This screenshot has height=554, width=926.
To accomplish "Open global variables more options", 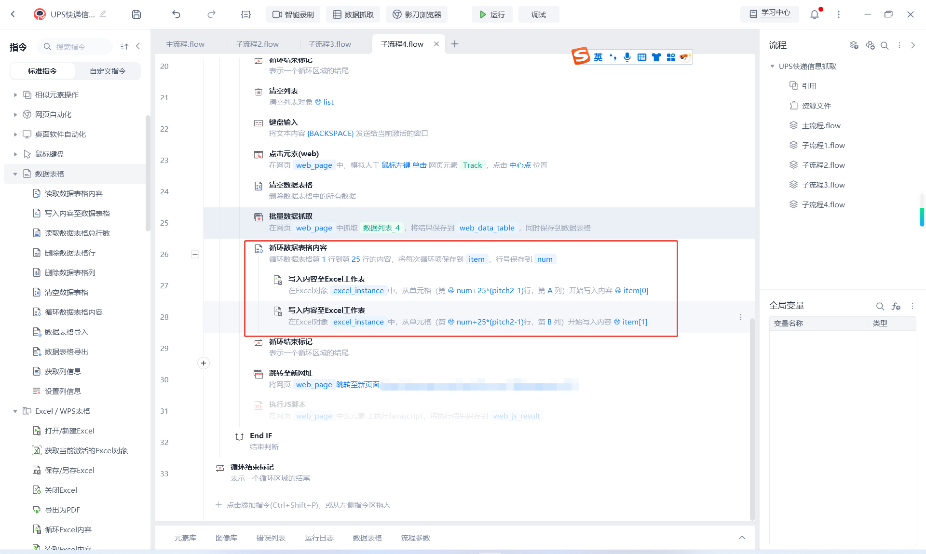I will [912, 306].
